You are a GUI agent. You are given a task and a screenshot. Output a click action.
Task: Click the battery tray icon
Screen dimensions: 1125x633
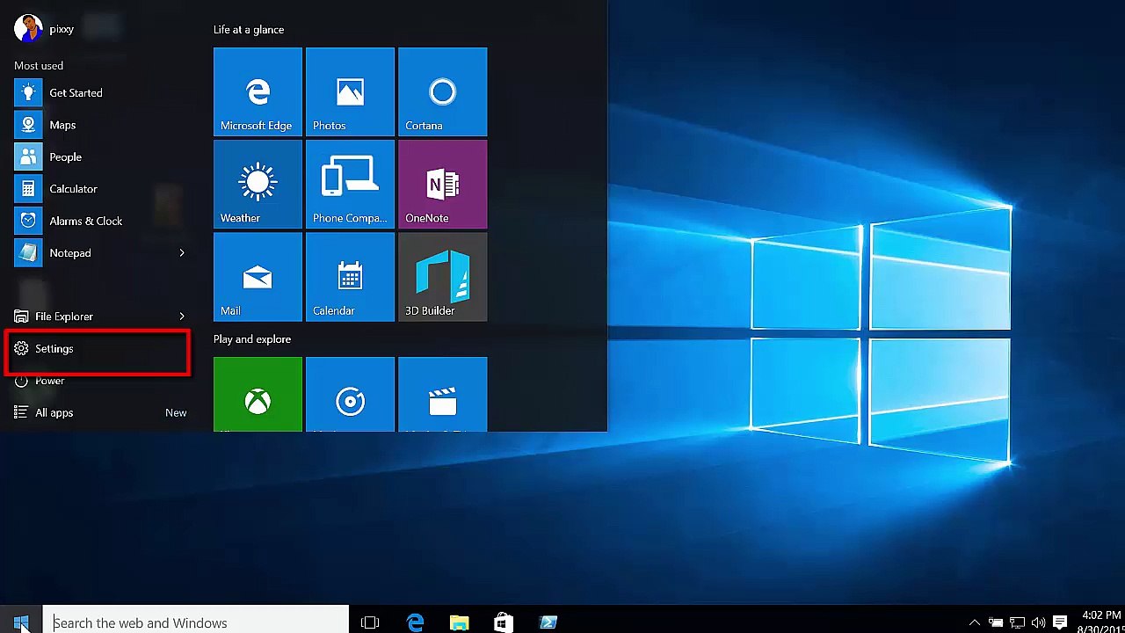[x=996, y=622]
